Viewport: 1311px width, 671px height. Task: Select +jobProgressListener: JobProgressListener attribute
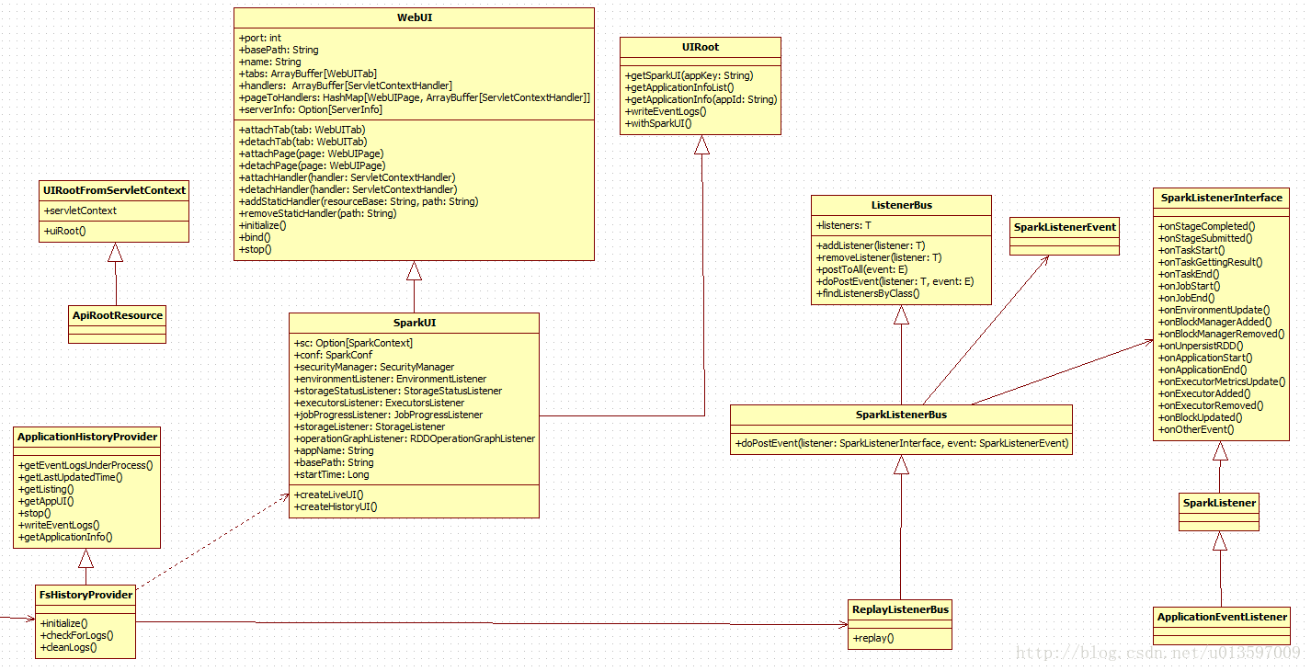388,415
